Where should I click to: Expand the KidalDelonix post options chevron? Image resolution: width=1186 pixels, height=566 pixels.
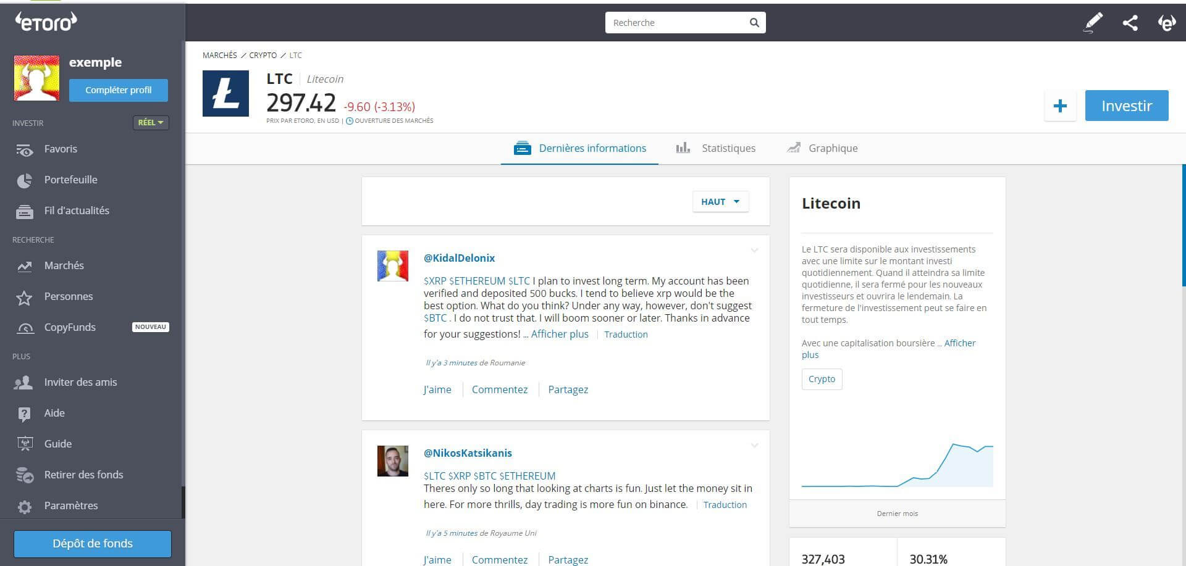(x=754, y=251)
